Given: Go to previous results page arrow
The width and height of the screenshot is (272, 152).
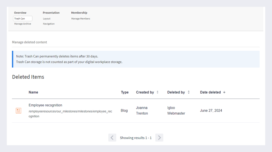Looking at the screenshot, I should (x=112, y=138).
